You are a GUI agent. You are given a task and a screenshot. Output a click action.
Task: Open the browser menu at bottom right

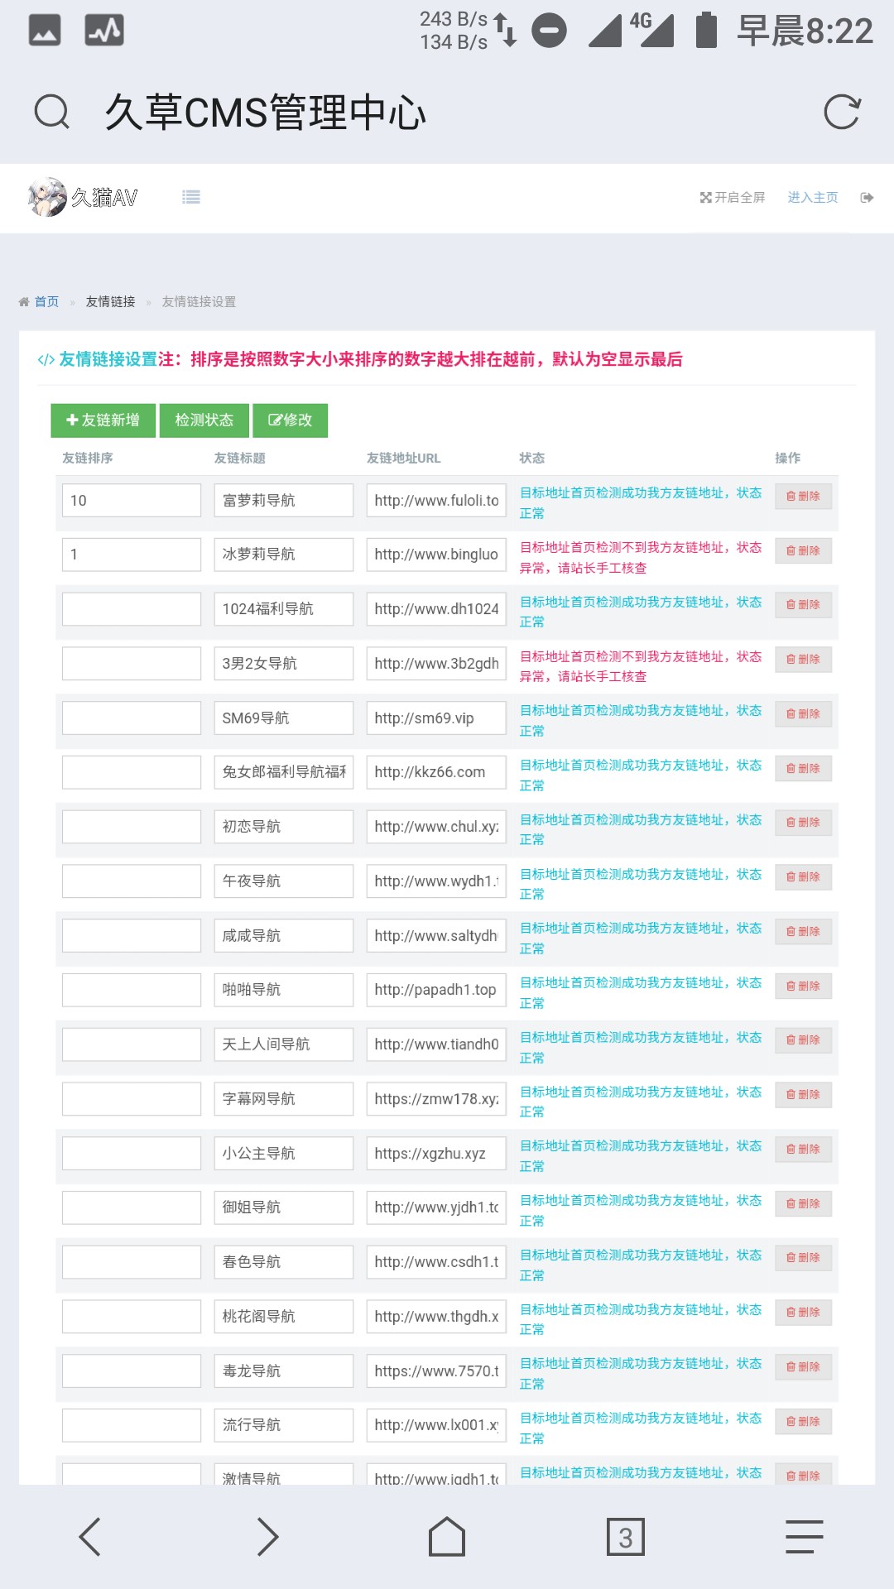800,1535
